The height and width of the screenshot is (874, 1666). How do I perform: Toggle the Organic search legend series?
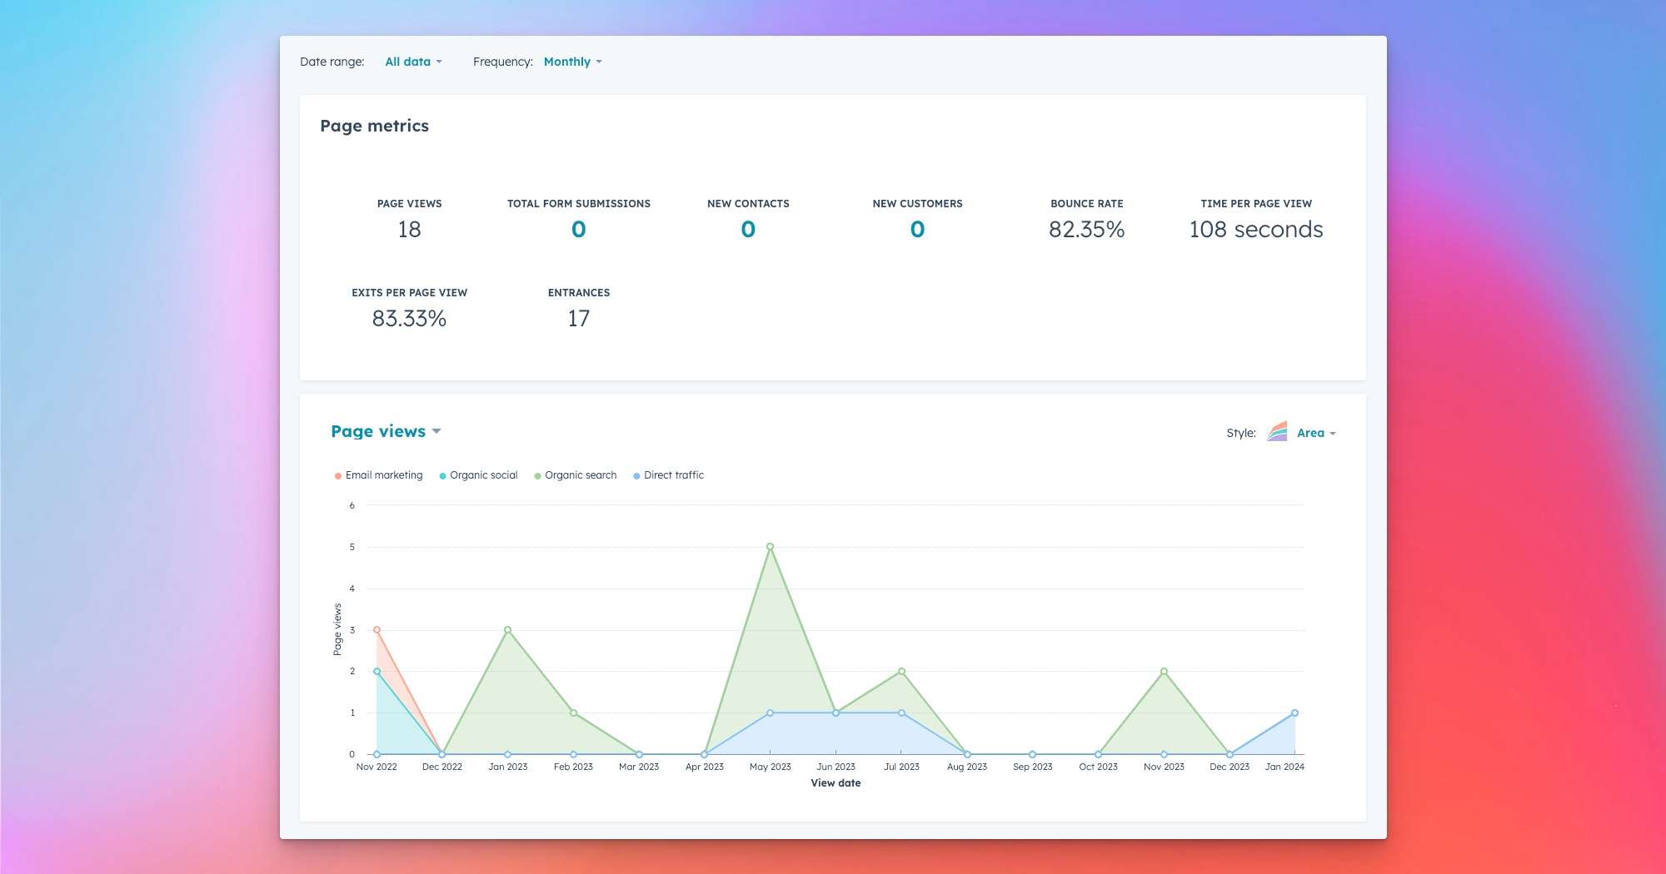576,475
